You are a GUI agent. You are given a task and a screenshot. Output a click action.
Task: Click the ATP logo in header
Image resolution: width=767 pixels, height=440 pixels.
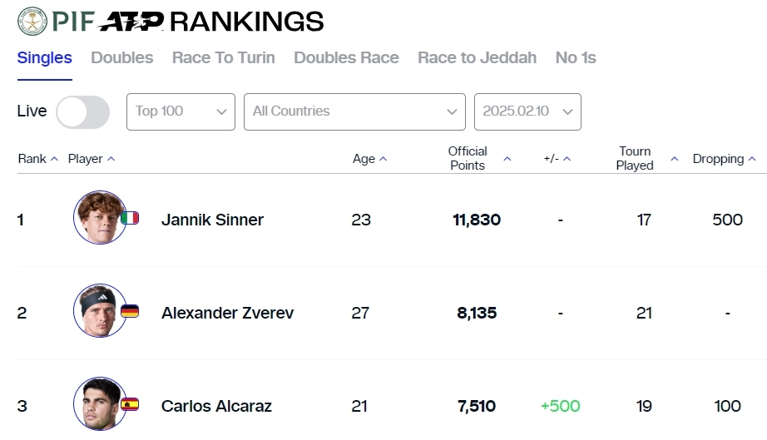(x=131, y=21)
